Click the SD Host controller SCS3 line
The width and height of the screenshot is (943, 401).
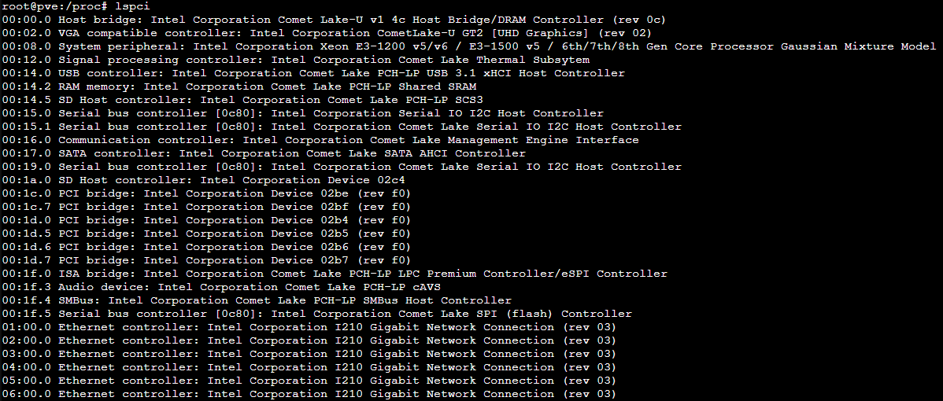(x=242, y=100)
